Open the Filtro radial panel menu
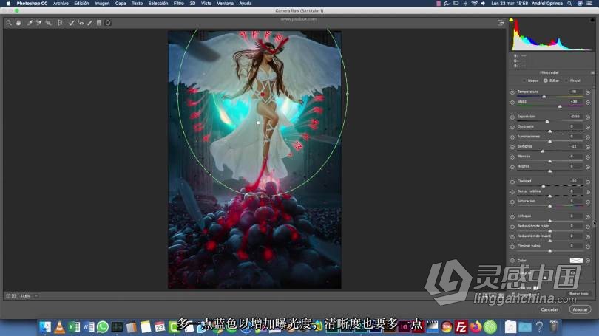 [592, 72]
